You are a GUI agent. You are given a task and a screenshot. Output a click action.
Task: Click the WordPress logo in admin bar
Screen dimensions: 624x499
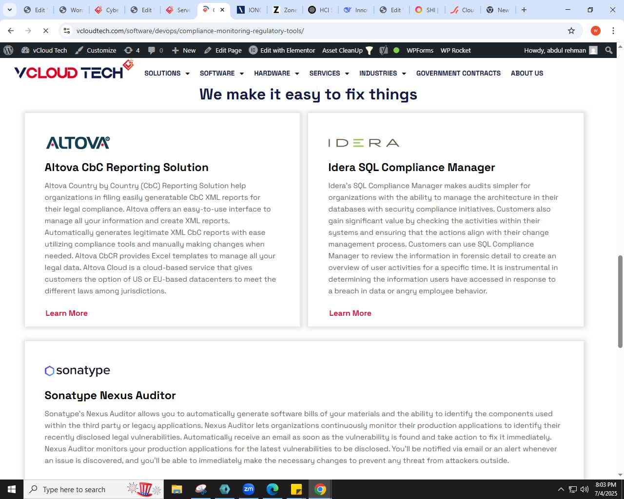pyautogui.click(x=8, y=50)
